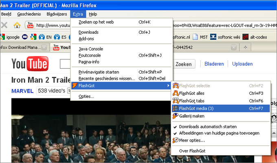
Task: Open the MST bookmark
Action: pos(200,37)
